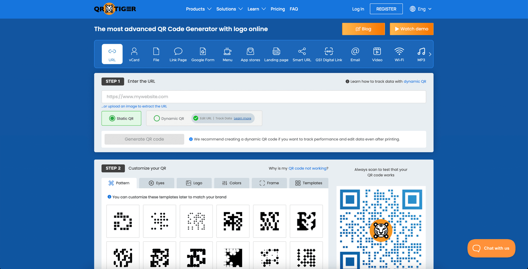Select the URL QR type
This screenshot has height=269, width=528.
(x=112, y=54)
